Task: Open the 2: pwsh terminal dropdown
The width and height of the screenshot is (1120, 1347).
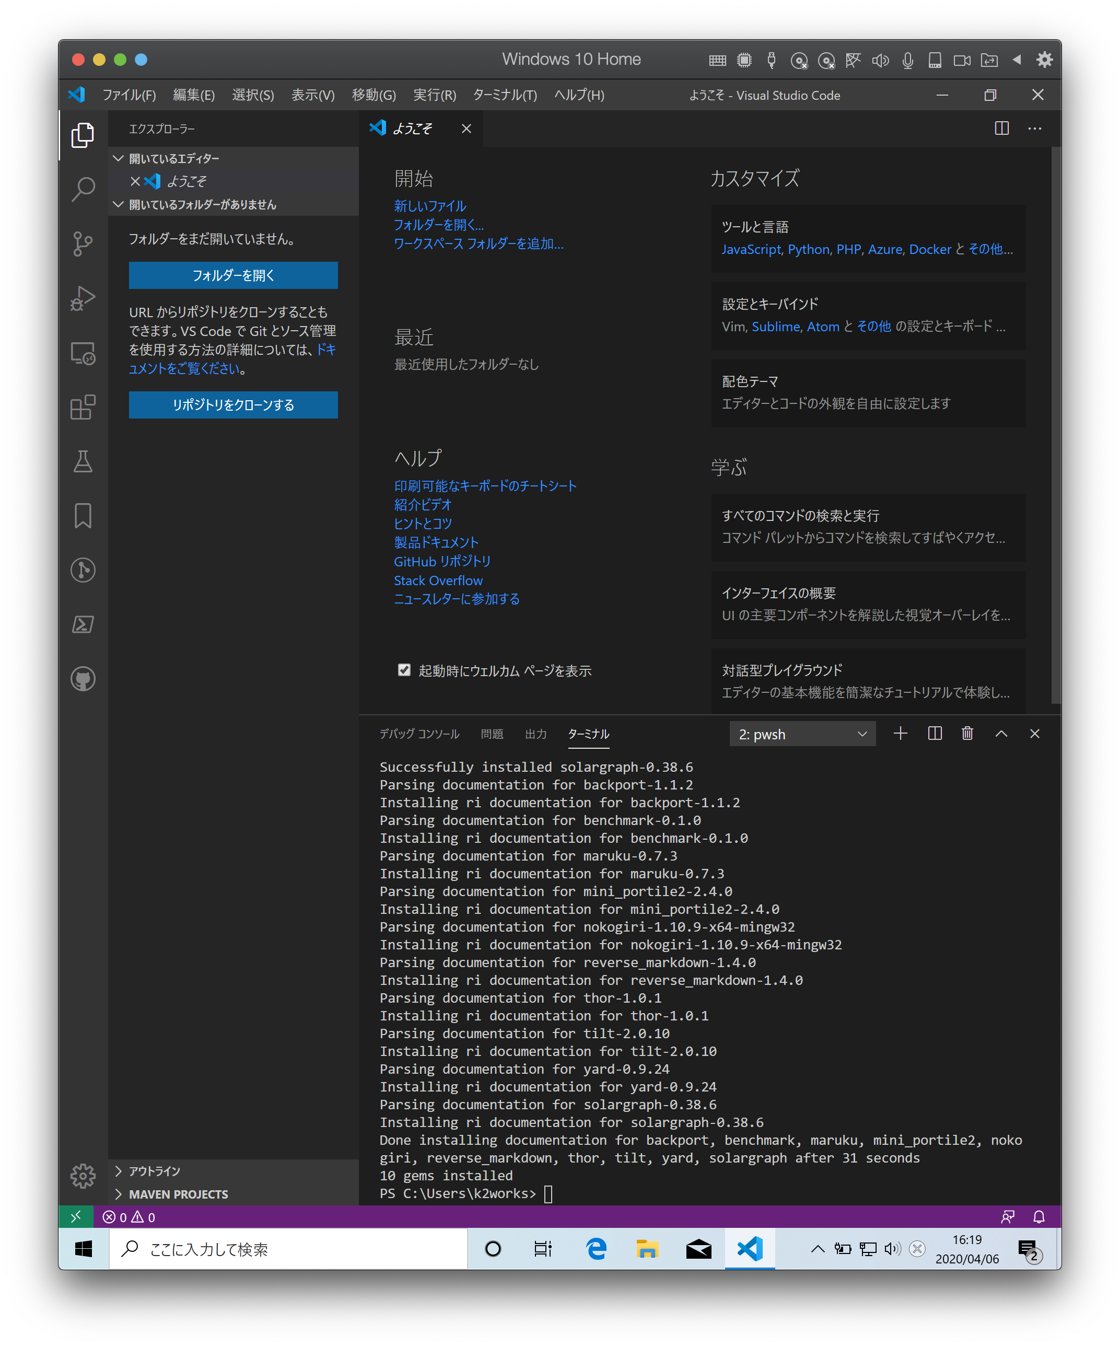Action: 802,733
